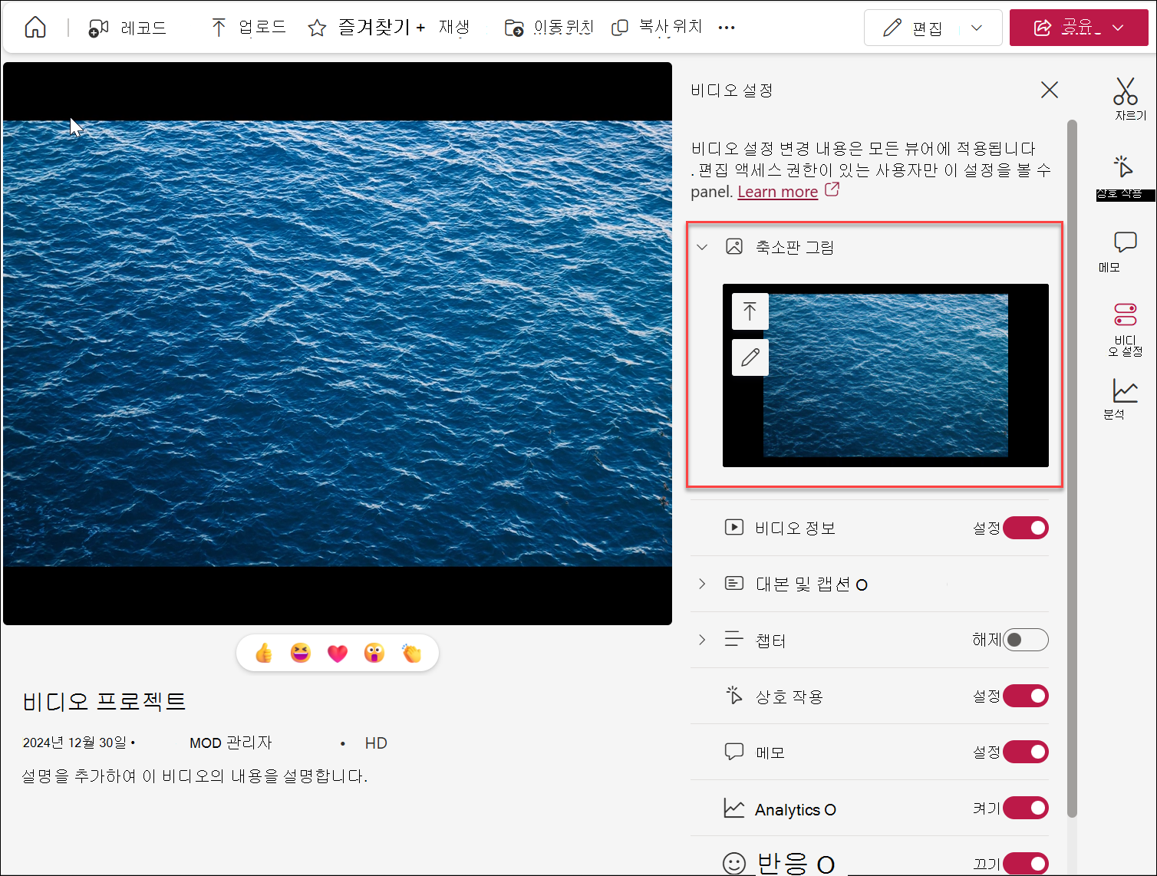The height and width of the screenshot is (876, 1157).
Task: Toggle the 비디오 정보 switch
Action: (x=1026, y=528)
